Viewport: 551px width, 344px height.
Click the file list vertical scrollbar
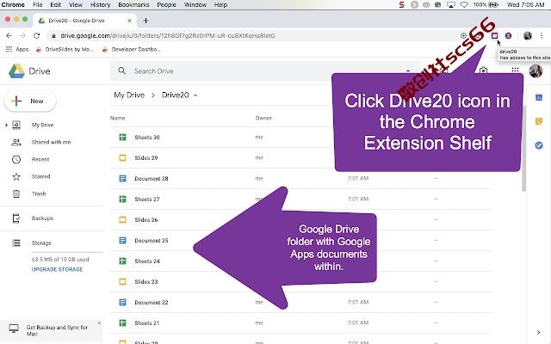click(524, 149)
